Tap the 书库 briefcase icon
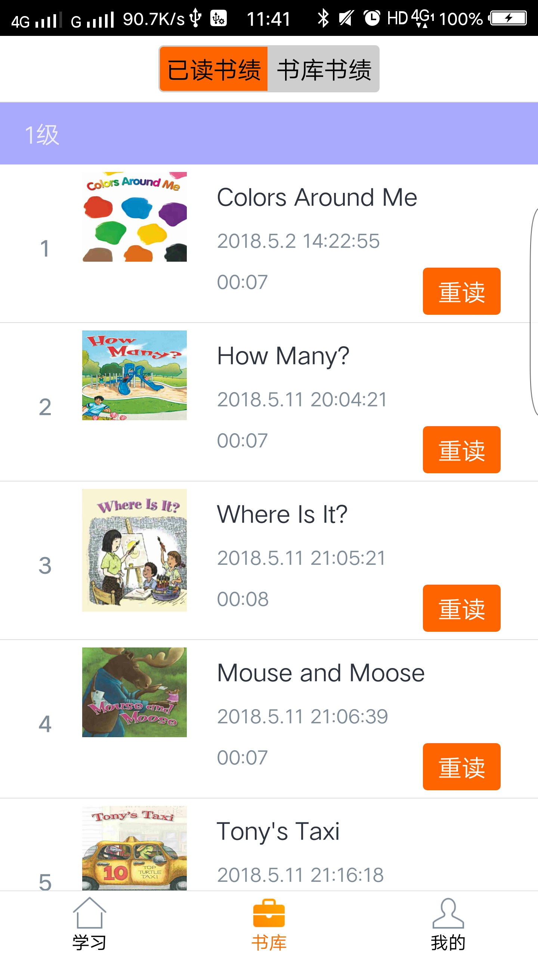The image size is (538, 957). [269, 914]
